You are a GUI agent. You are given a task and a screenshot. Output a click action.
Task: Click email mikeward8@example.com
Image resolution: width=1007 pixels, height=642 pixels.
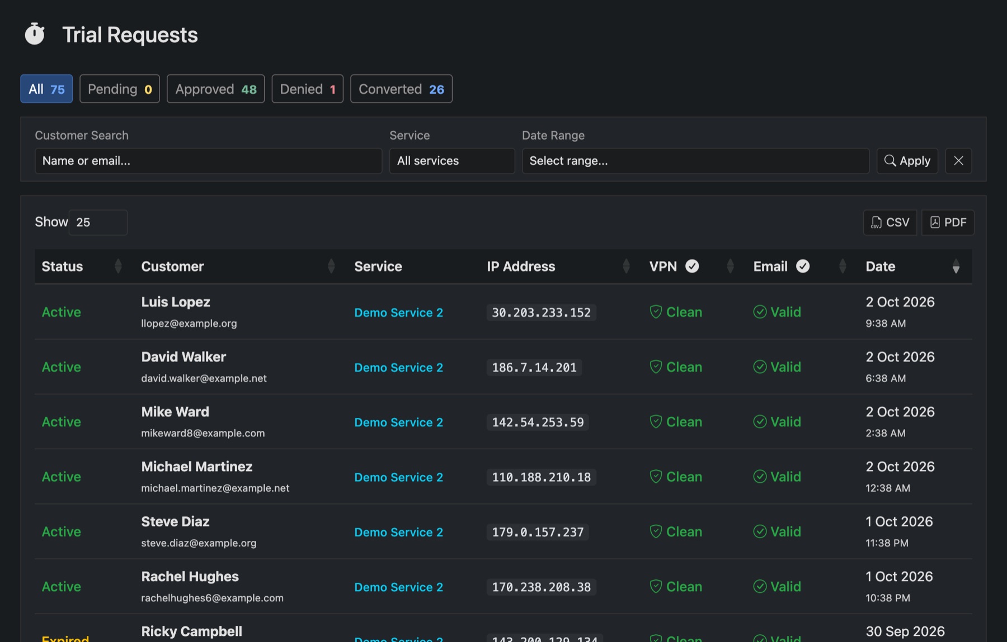point(203,433)
